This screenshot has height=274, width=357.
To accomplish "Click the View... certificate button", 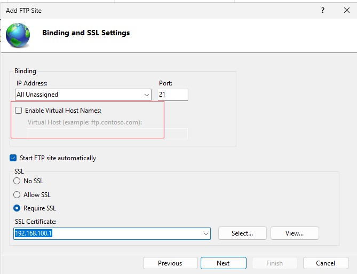I will click(295, 233).
